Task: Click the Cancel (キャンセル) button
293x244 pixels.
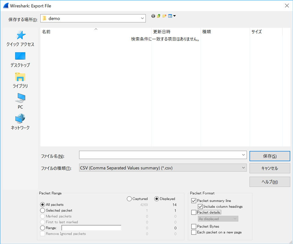Action: (x=269, y=168)
